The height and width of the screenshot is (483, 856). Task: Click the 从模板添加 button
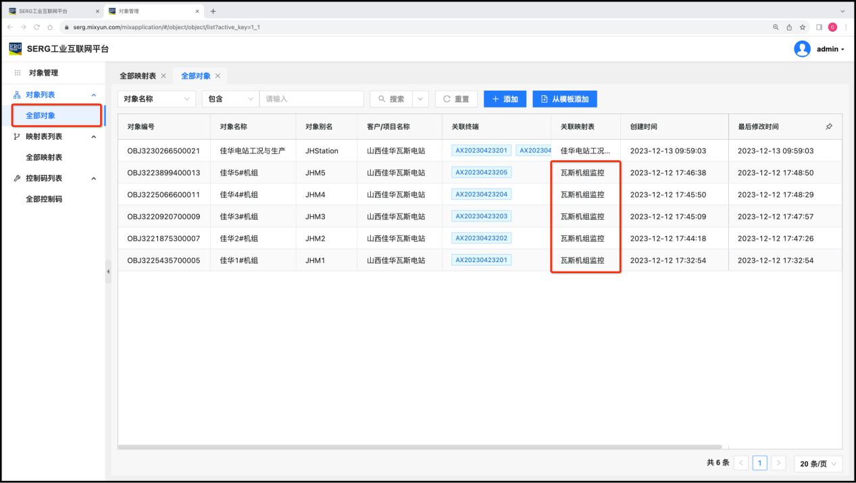[564, 99]
